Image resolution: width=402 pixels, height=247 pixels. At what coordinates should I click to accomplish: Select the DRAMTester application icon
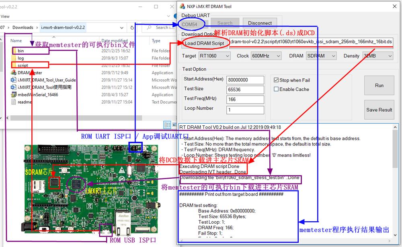pos(14,73)
